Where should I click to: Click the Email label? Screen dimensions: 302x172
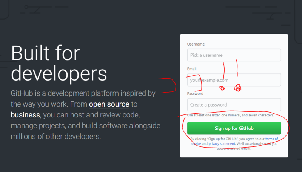coord(192,69)
